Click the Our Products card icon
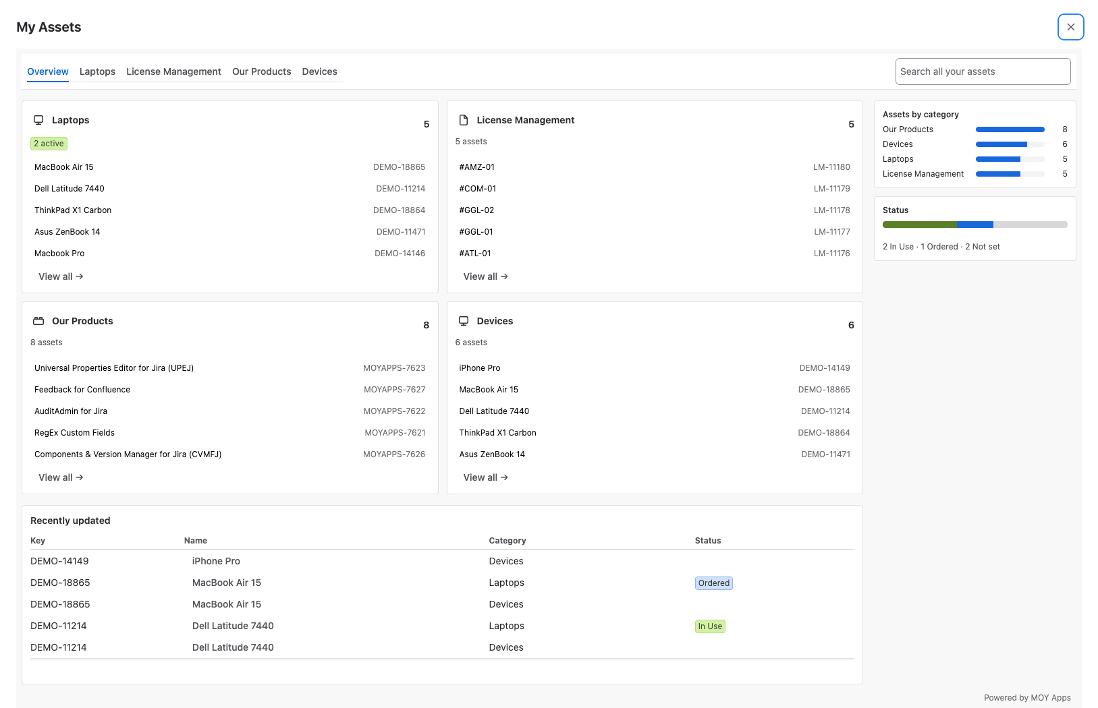 coord(38,321)
